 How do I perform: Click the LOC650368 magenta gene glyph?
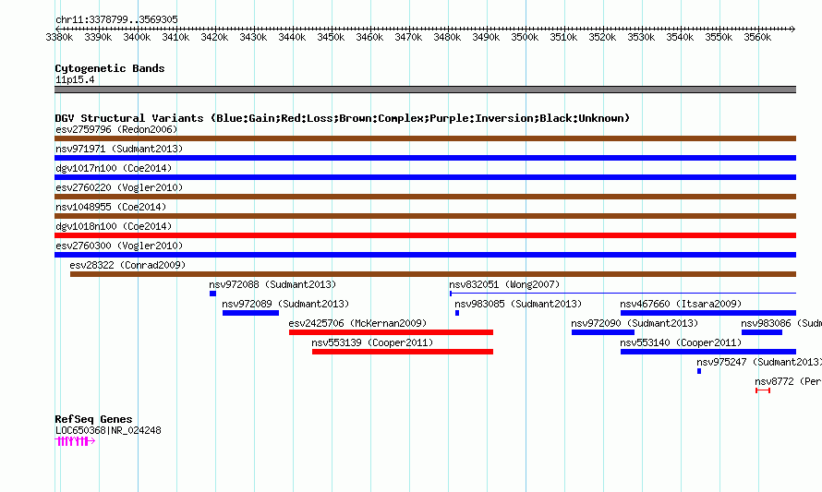[x=75, y=441]
